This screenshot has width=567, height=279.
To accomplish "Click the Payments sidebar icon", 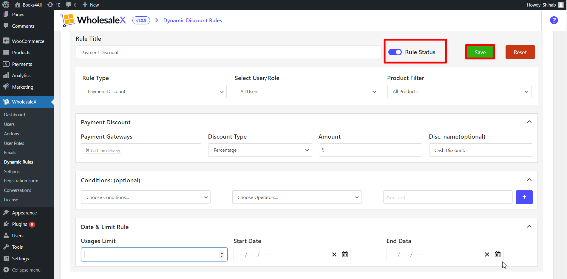I will [6, 64].
